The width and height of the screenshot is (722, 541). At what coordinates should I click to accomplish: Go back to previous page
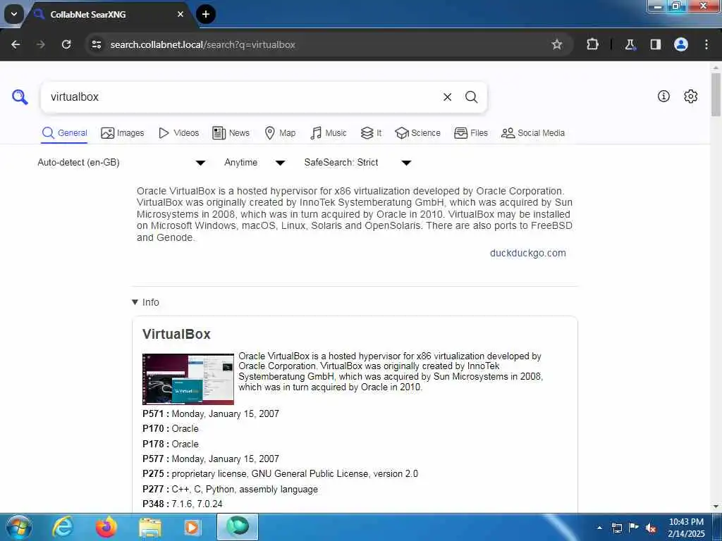point(16,44)
